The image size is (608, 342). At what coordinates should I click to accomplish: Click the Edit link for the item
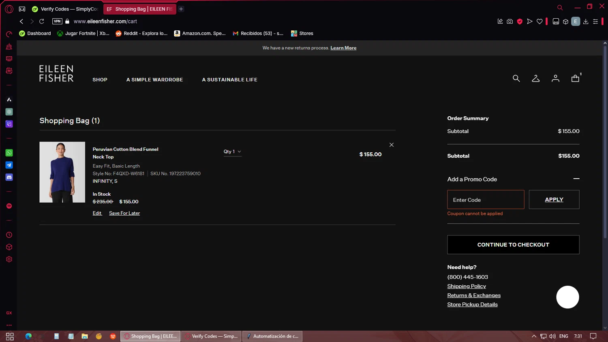97,213
